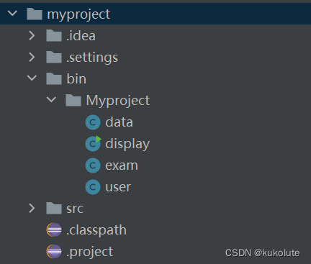Click the exam class icon
Image resolution: width=311 pixels, height=264 pixels.
click(93, 165)
